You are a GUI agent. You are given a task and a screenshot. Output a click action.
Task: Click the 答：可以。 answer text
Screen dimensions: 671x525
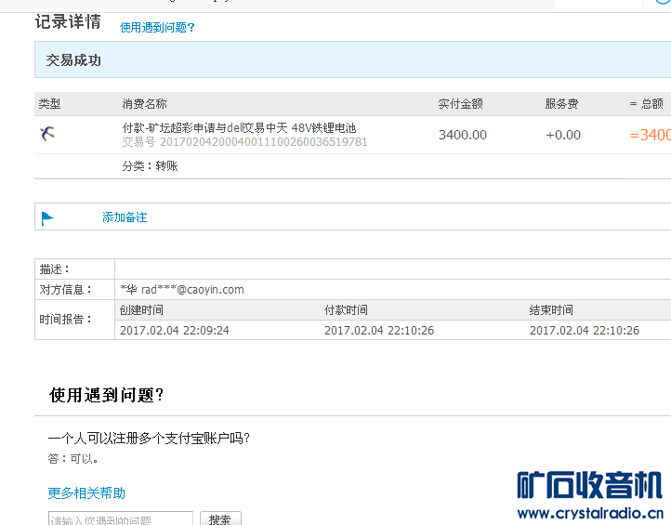click(x=73, y=459)
